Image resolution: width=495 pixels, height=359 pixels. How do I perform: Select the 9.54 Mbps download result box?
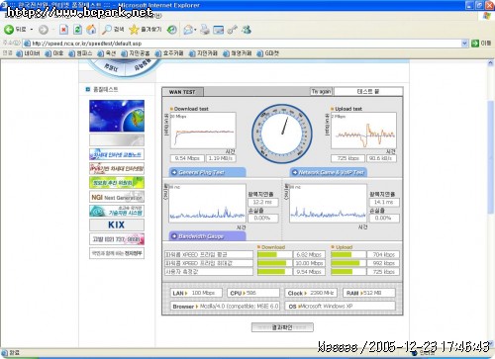[x=187, y=158]
